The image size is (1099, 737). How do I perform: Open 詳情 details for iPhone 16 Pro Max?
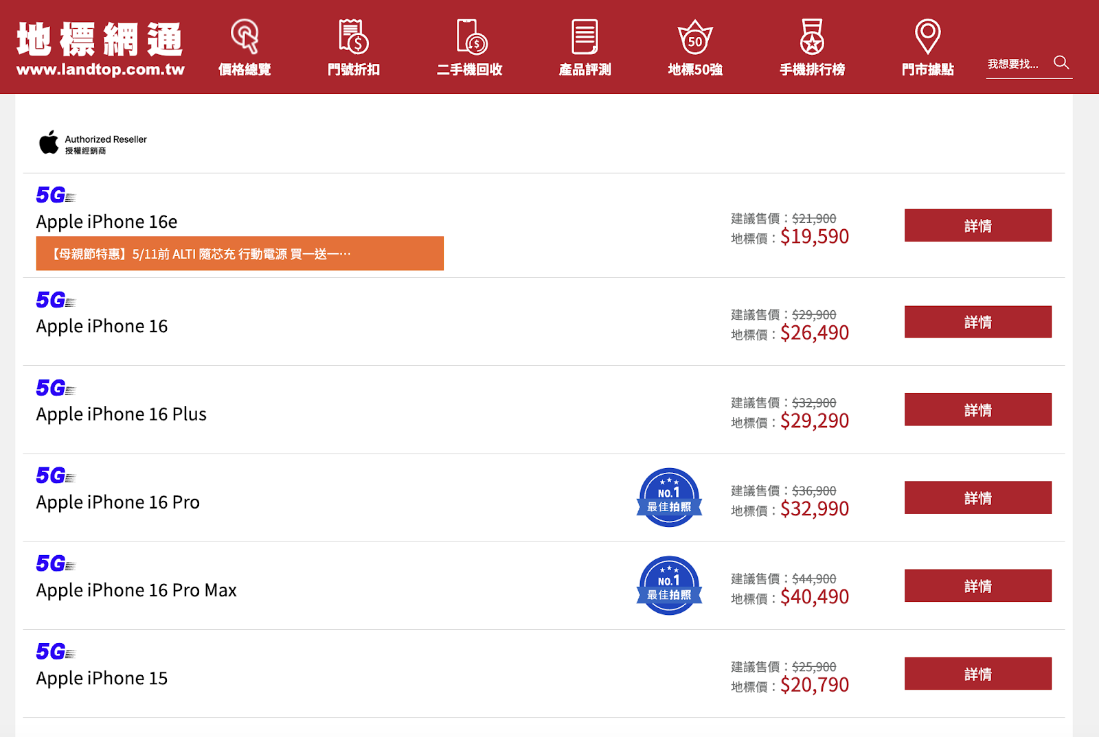click(x=977, y=585)
